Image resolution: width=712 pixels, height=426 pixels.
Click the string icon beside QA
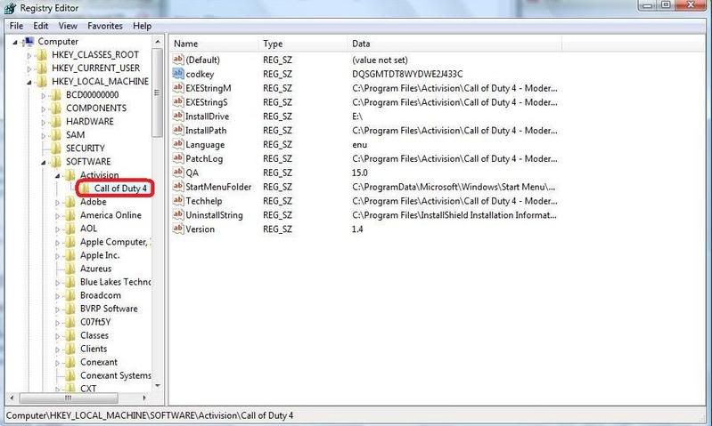pos(178,173)
